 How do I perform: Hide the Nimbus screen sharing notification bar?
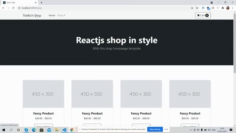tap(166, 129)
